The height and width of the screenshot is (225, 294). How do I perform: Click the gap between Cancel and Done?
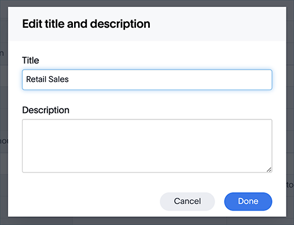click(219, 201)
